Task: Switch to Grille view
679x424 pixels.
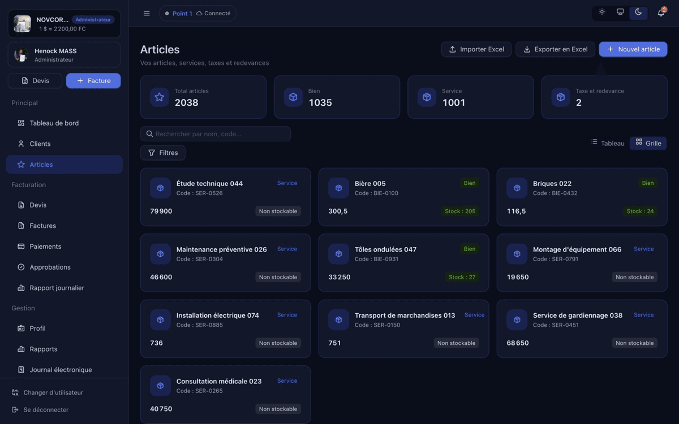Action: 648,143
